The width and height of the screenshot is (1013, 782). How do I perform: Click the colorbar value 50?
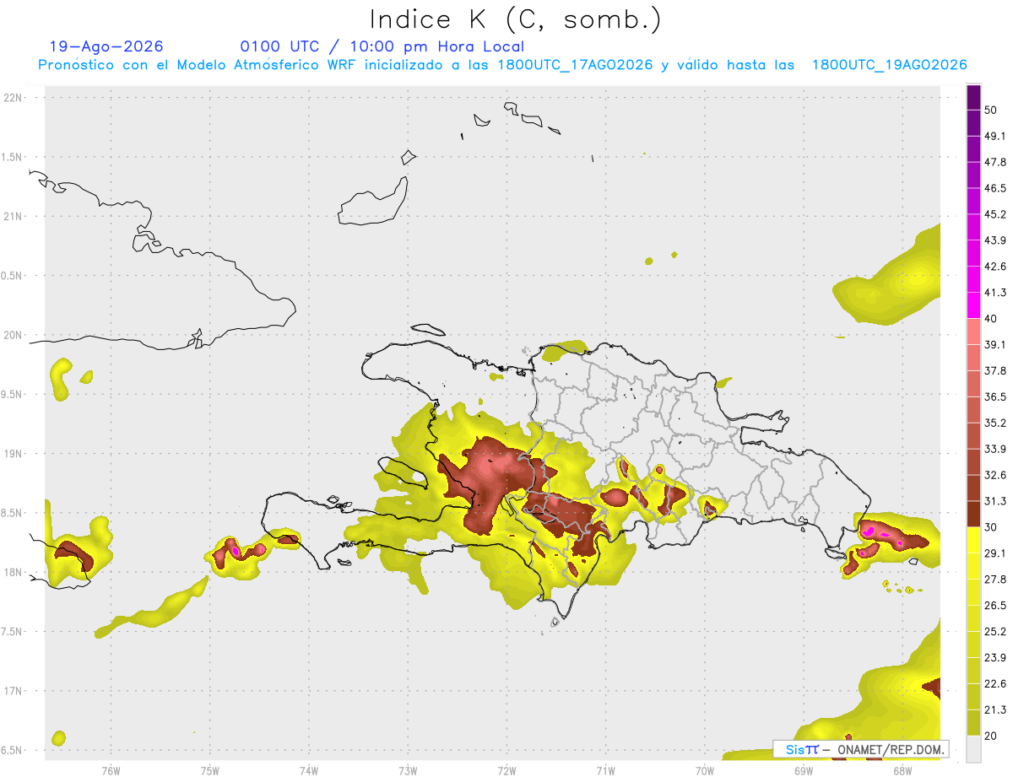coord(991,110)
